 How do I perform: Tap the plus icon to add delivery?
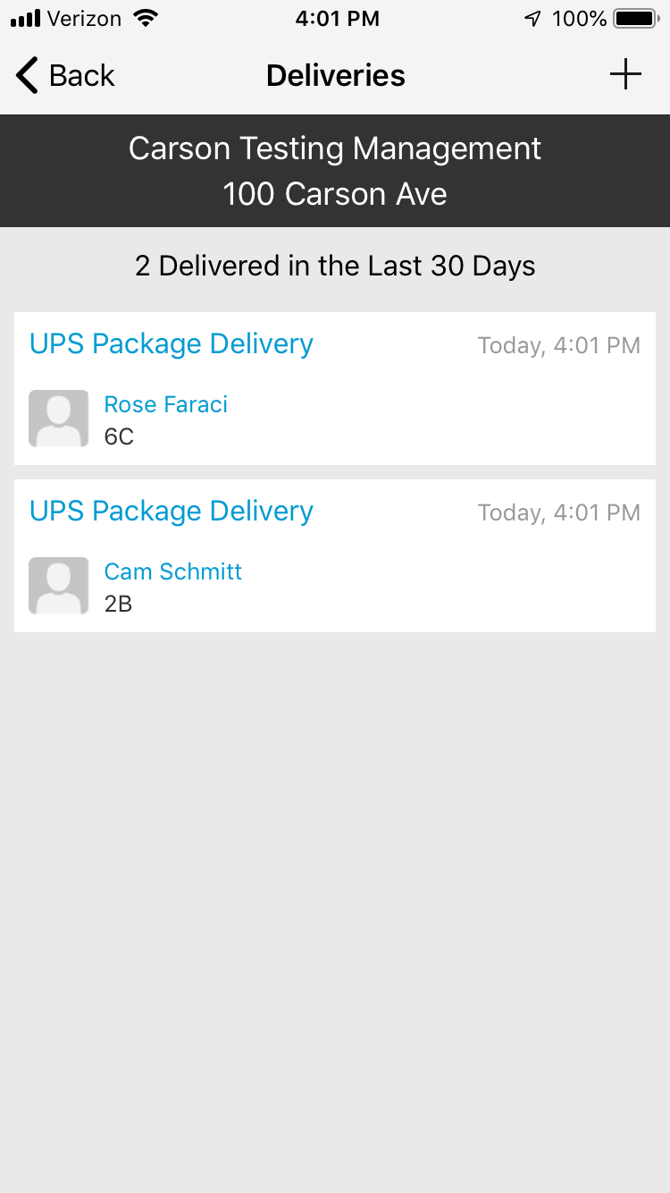pyautogui.click(x=625, y=74)
